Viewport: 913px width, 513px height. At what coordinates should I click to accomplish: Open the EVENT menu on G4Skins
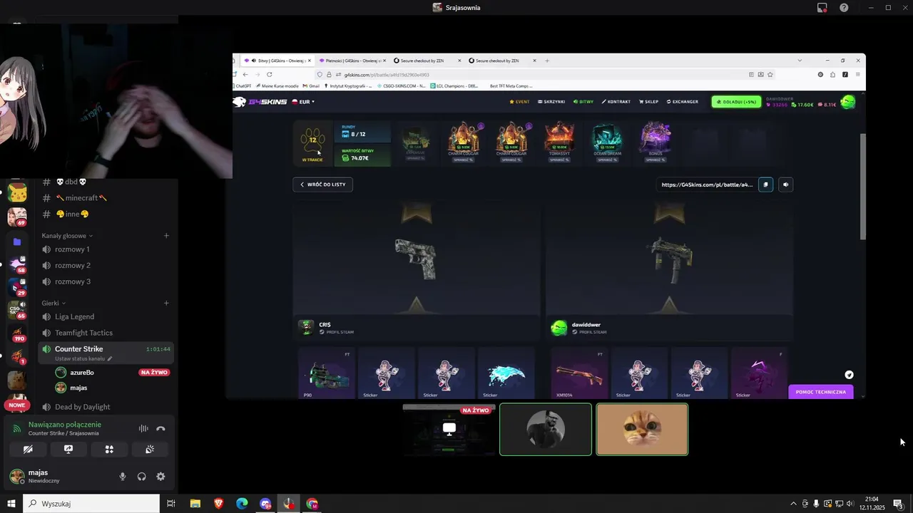(519, 102)
